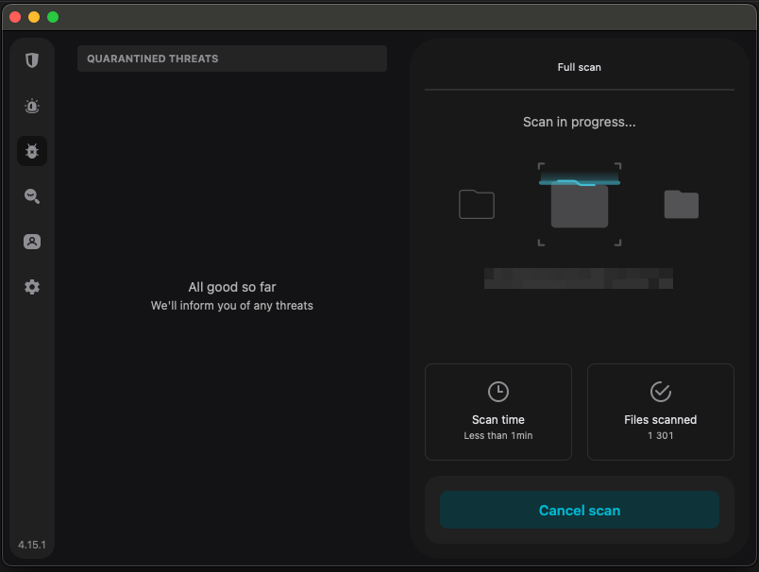
Task: Open the alarm siren alerts section
Action: (x=32, y=106)
